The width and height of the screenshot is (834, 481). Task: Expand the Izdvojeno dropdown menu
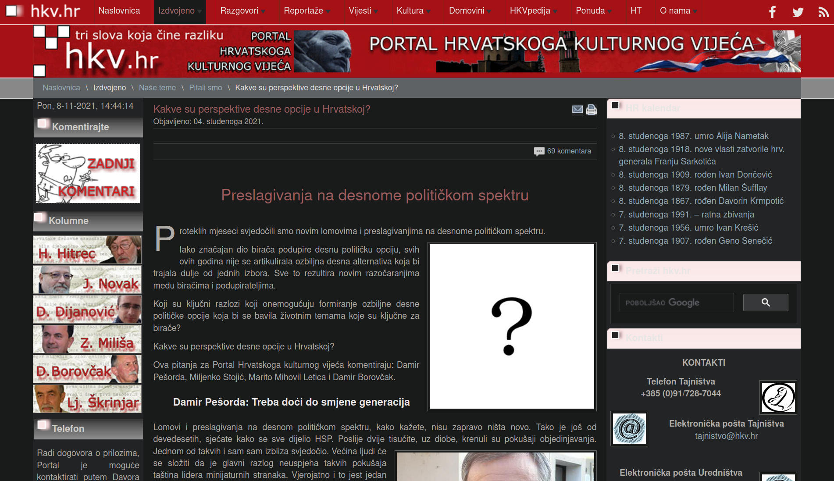180,11
